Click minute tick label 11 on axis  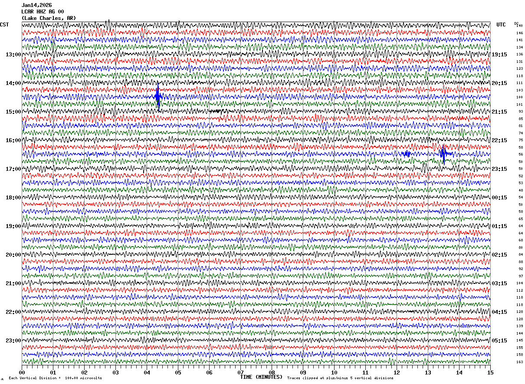tap(365, 372)
